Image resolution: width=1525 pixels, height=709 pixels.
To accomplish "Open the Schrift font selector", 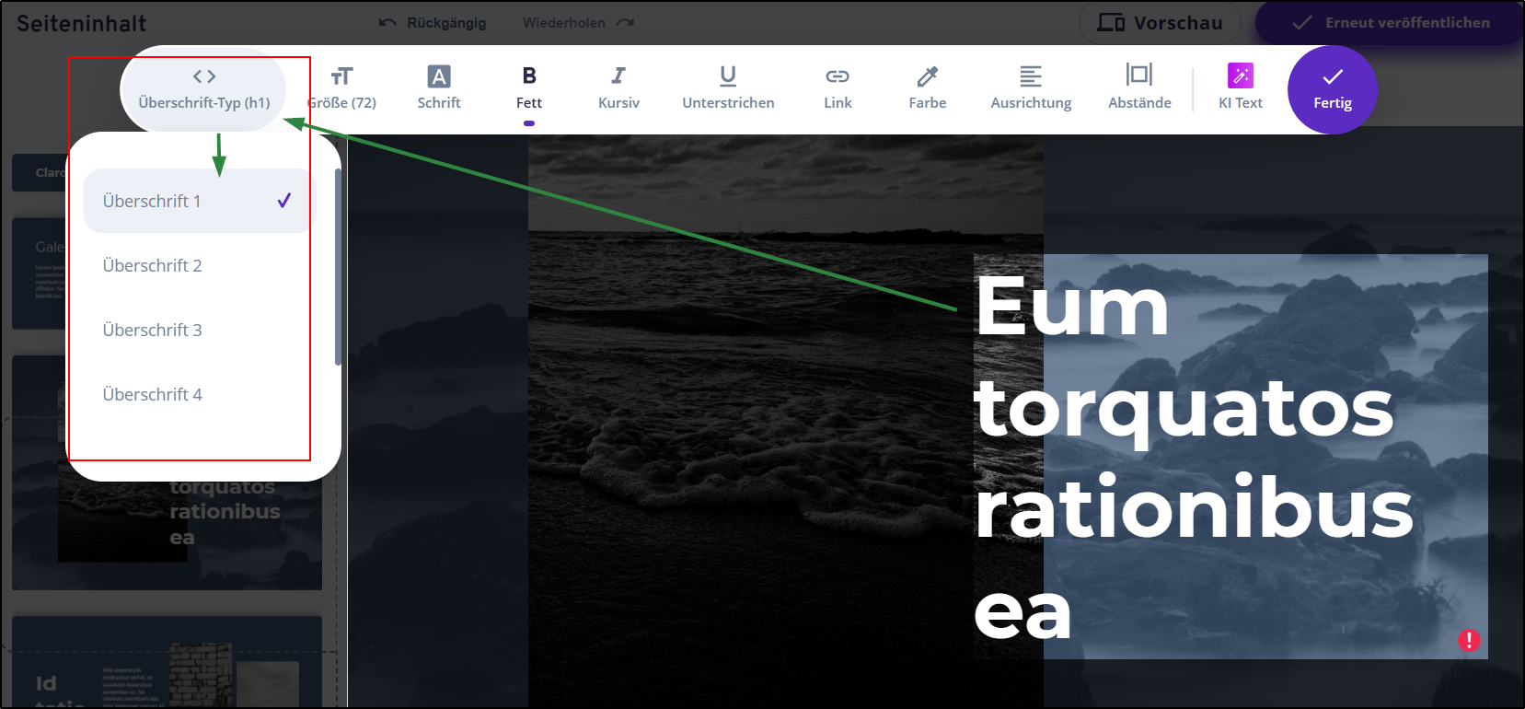I will tap(439, 89).
